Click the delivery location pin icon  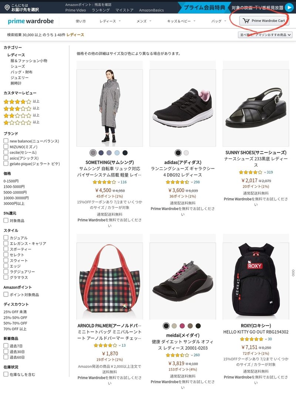pyautogui.click(x=7, y=7)
